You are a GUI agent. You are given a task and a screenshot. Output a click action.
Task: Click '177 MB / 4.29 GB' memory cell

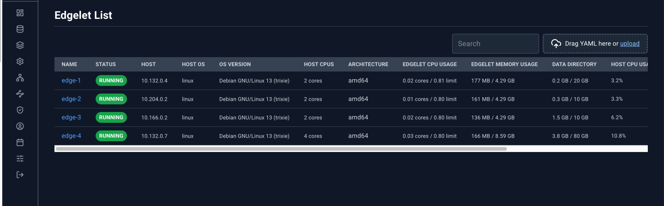pyautogui.click(x=493, y=81)
